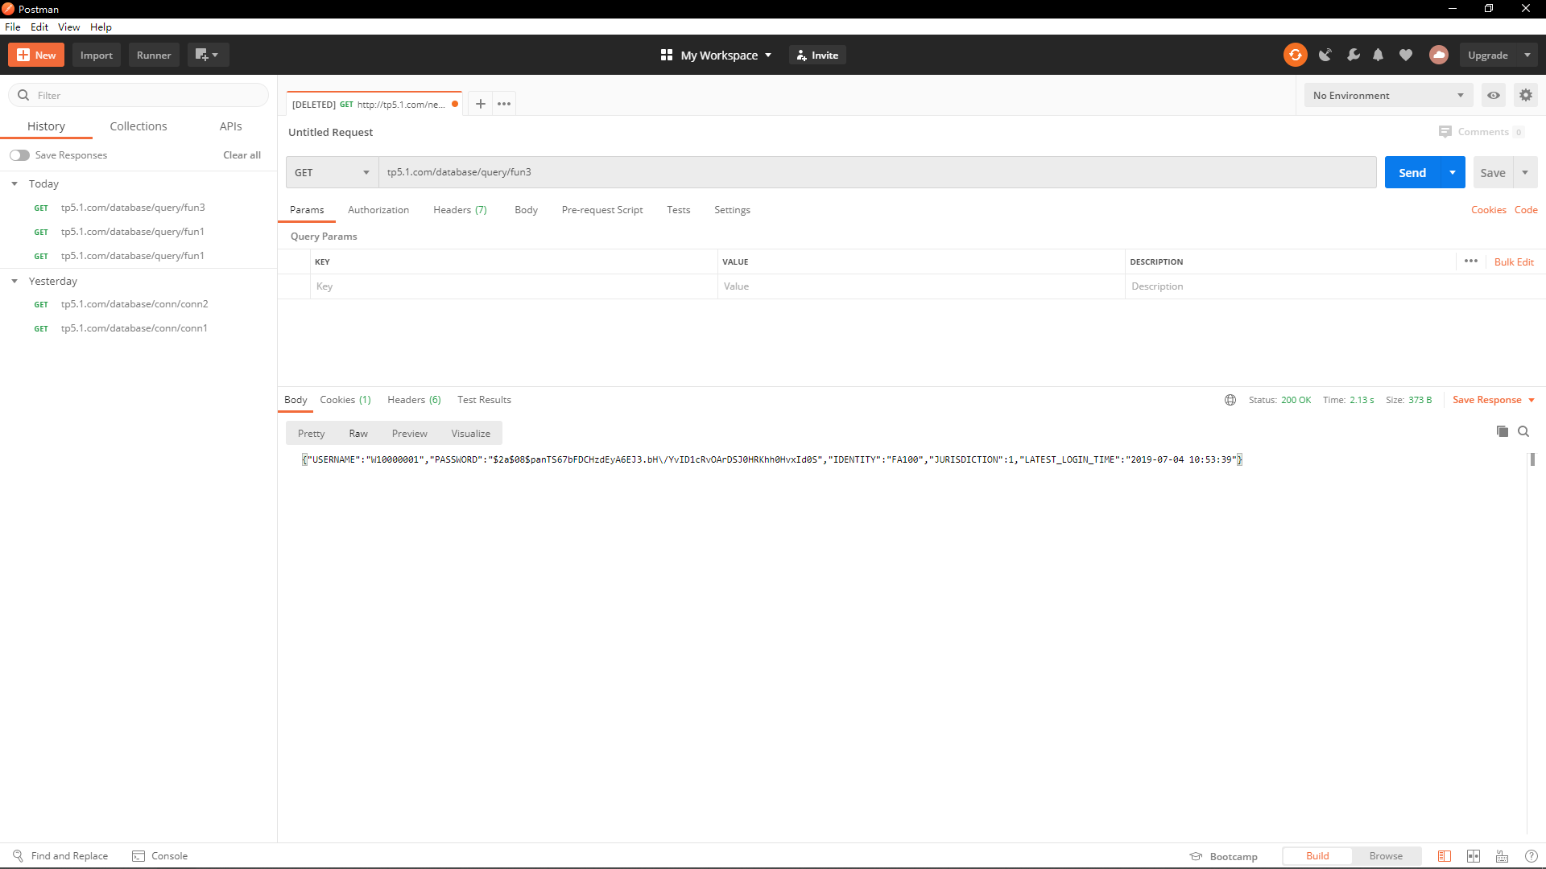Viewport: 1546px width, 869px height.
Task: Toggle the sidebar layout icon
Action: (x=1445, y=856)
